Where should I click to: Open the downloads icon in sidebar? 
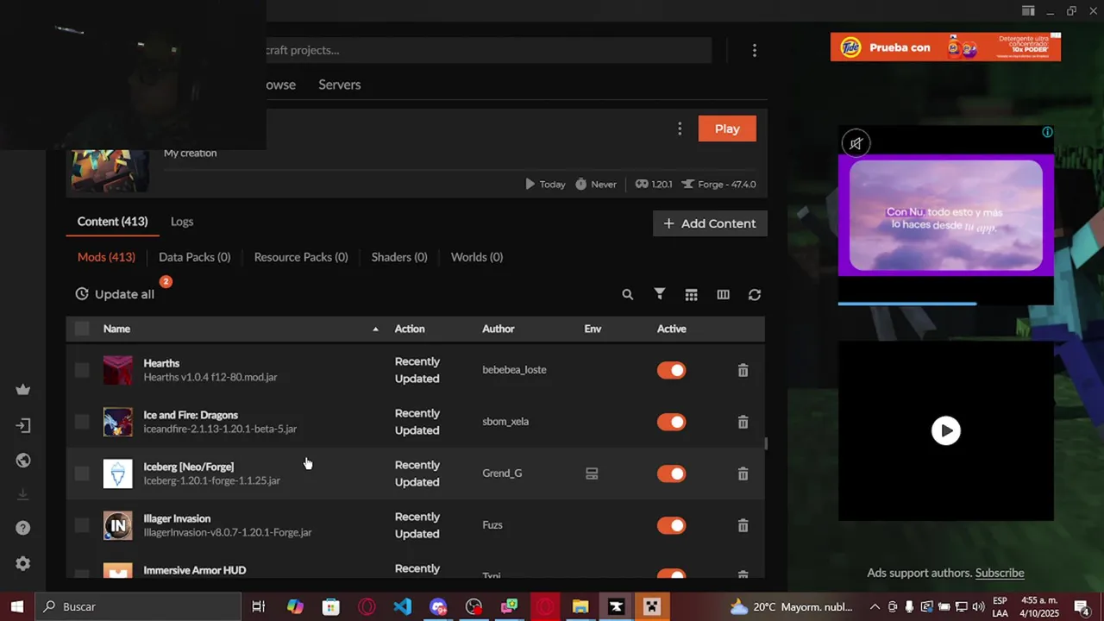pos(23,494)
